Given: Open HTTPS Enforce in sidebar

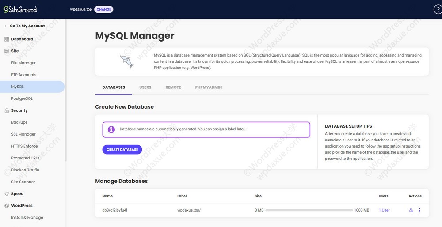Looking at the screenshot, I should pyautogui.click(x=24, y=146).
